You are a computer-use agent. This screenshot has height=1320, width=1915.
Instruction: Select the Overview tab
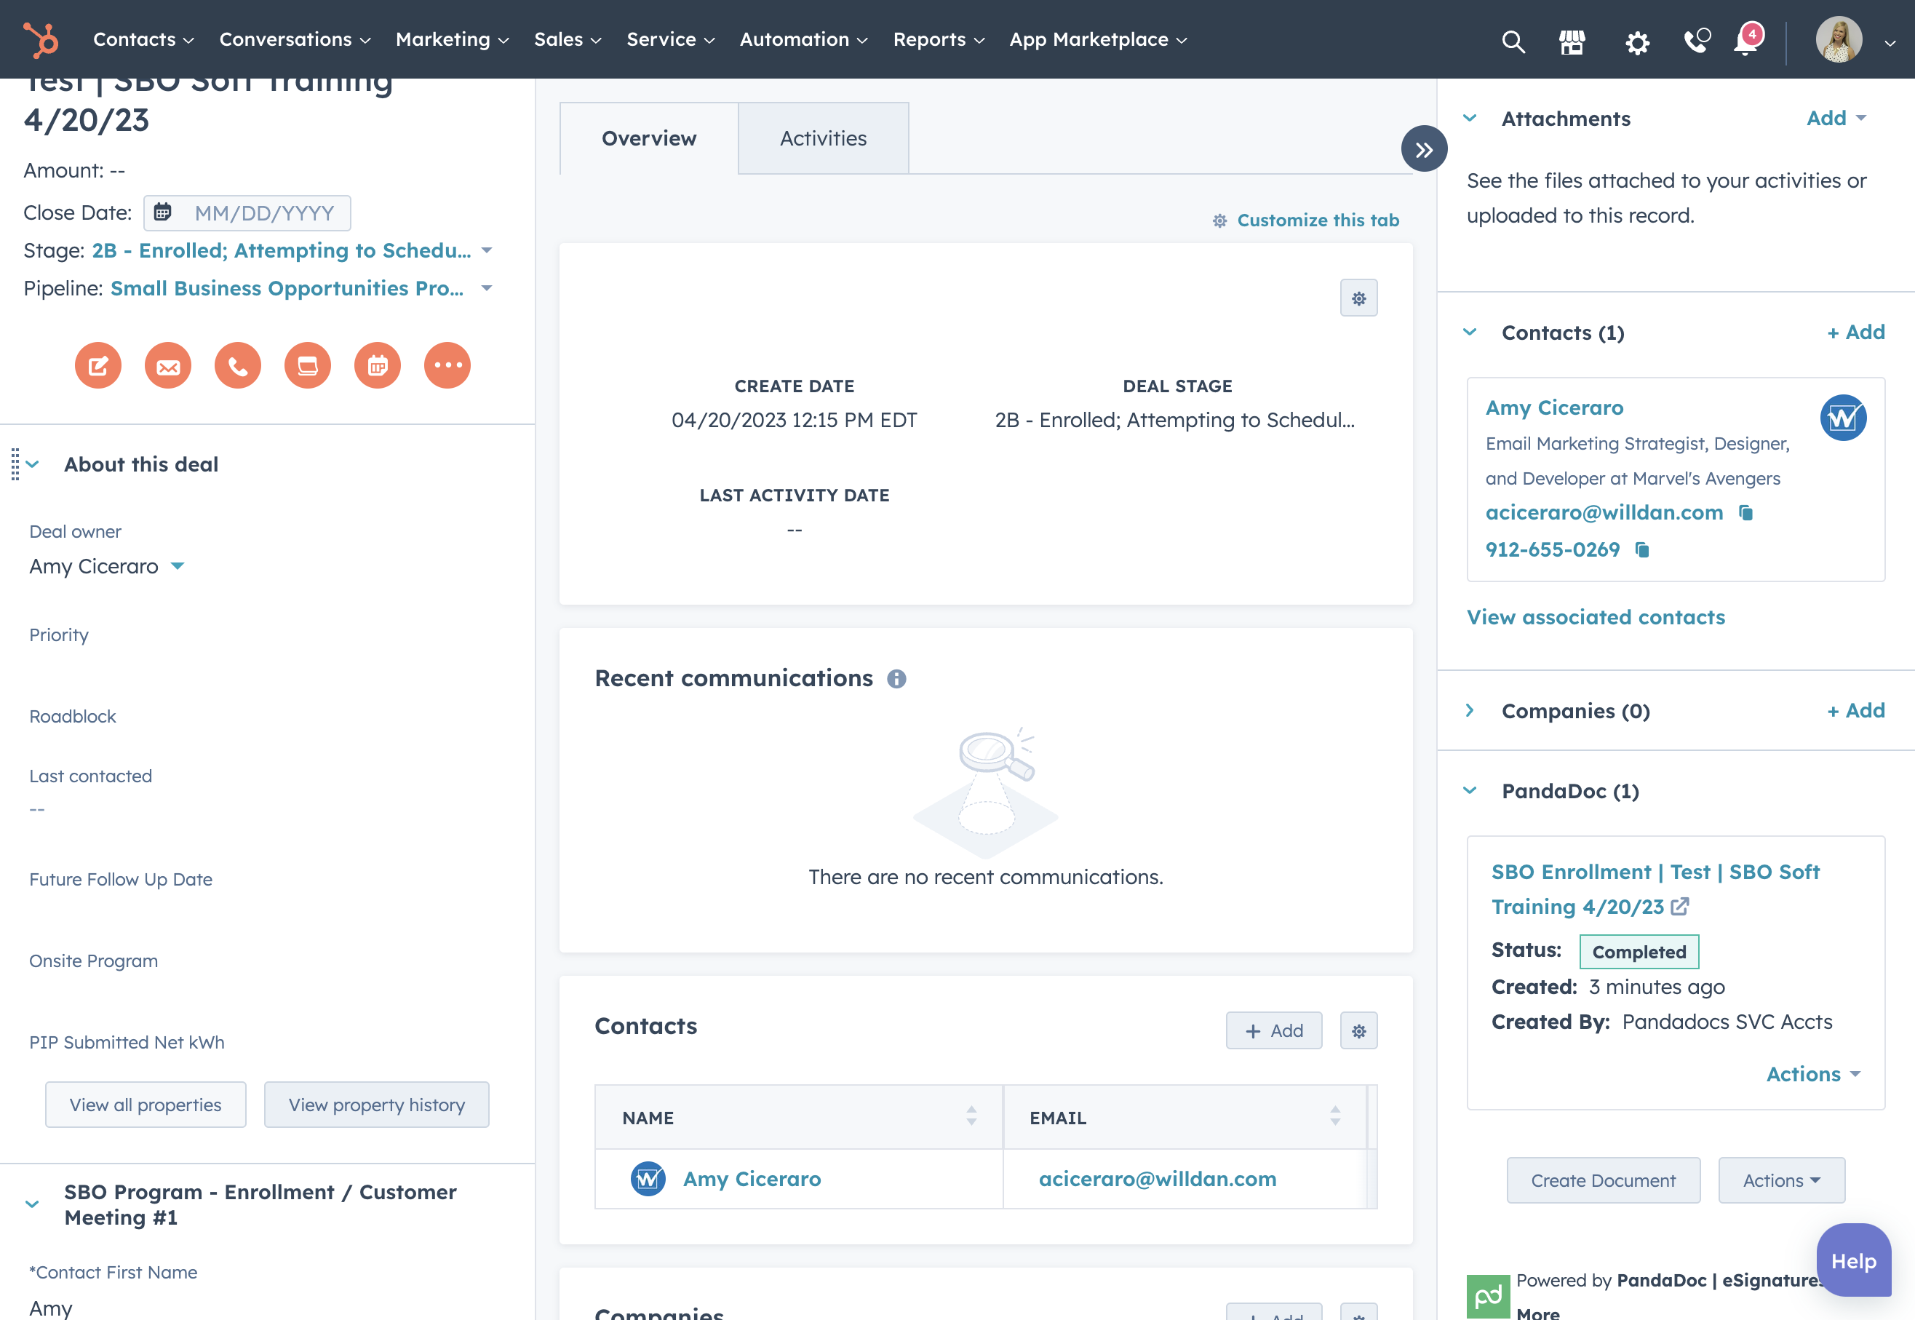point(648,138)
